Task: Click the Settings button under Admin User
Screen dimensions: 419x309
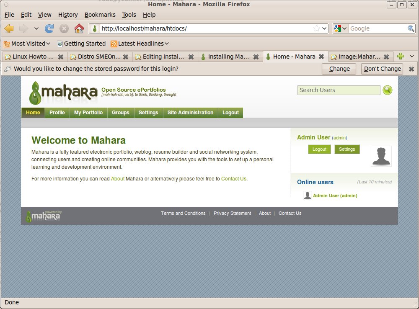Action: tap(347, 149)
